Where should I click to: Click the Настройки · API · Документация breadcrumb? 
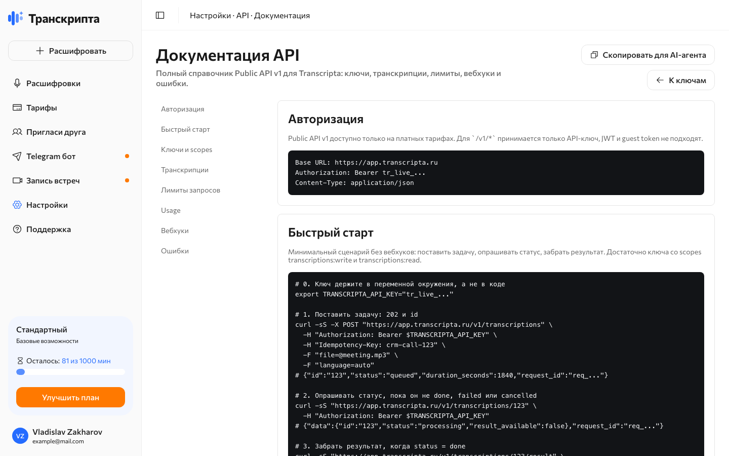pos(250,15)
